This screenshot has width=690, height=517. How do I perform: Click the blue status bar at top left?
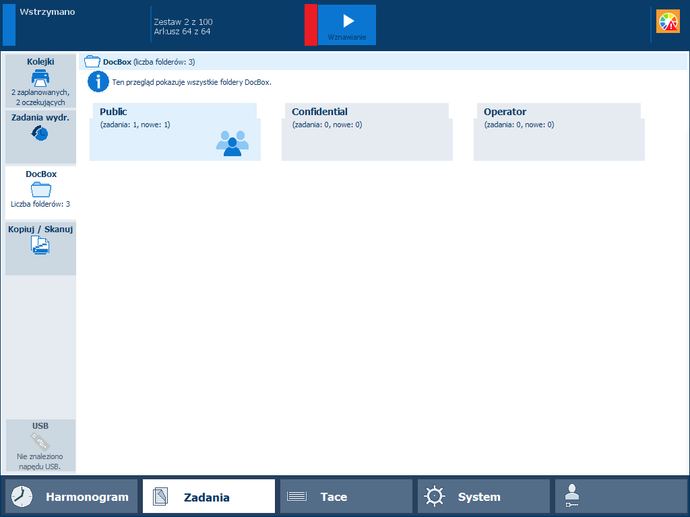pyautogui.click(x=9, y=25)
